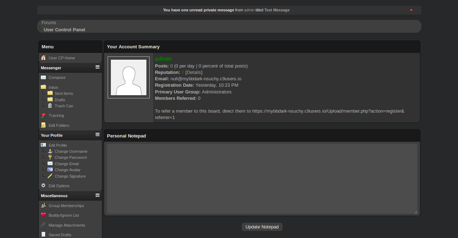Click the Registration Date value text
This screenshot has height=238, width=458.
click(217, 85)
